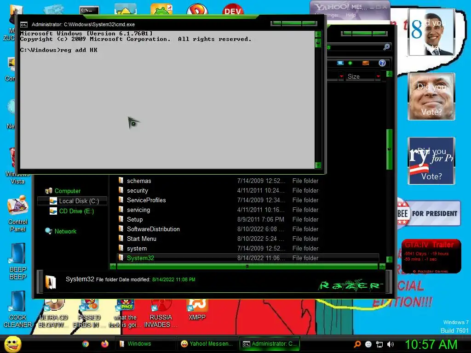Screen dimensions: 471x353
Task: Open the Control Panel desktop icon
Action: click(18, 214)
